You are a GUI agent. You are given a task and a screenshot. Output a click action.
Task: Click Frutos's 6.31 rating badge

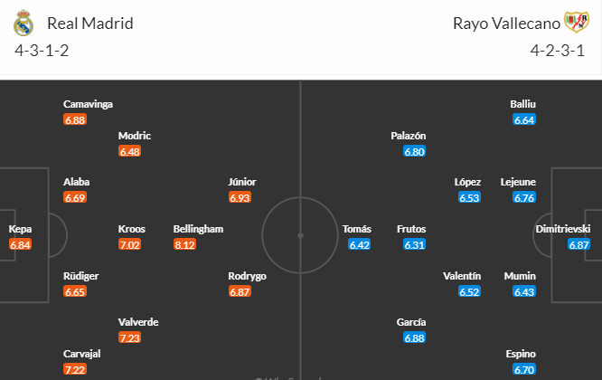414,244
